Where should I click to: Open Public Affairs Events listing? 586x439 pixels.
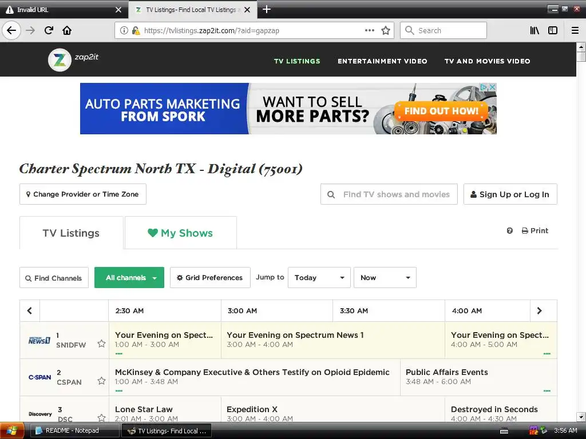coord(478,377)
